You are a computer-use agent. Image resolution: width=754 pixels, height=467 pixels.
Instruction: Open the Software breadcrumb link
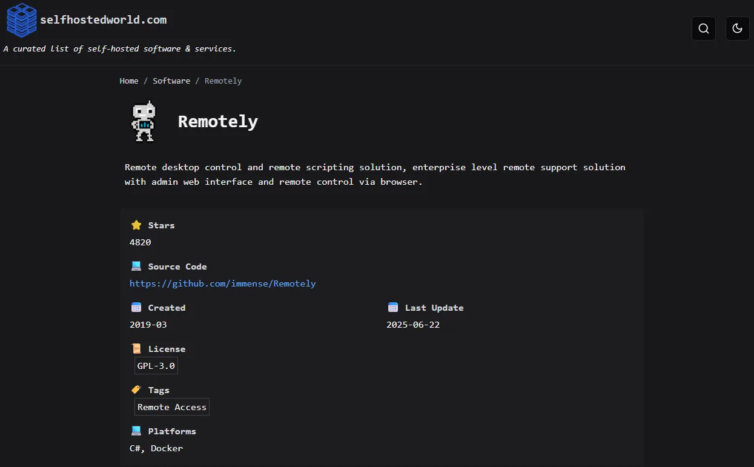pos(171,81)
